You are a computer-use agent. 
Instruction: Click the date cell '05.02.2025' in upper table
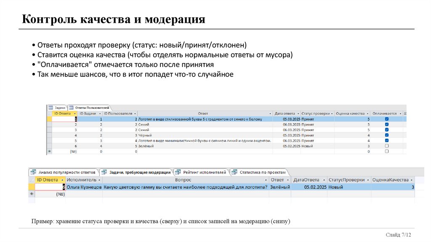(287, 146)
